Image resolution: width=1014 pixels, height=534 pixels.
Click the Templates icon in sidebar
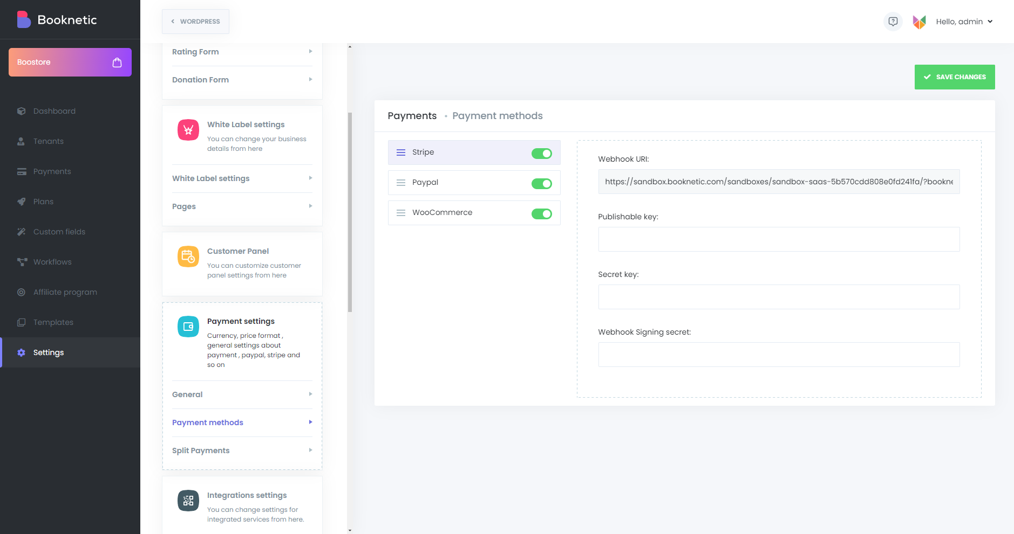click(x=22, y=322)
